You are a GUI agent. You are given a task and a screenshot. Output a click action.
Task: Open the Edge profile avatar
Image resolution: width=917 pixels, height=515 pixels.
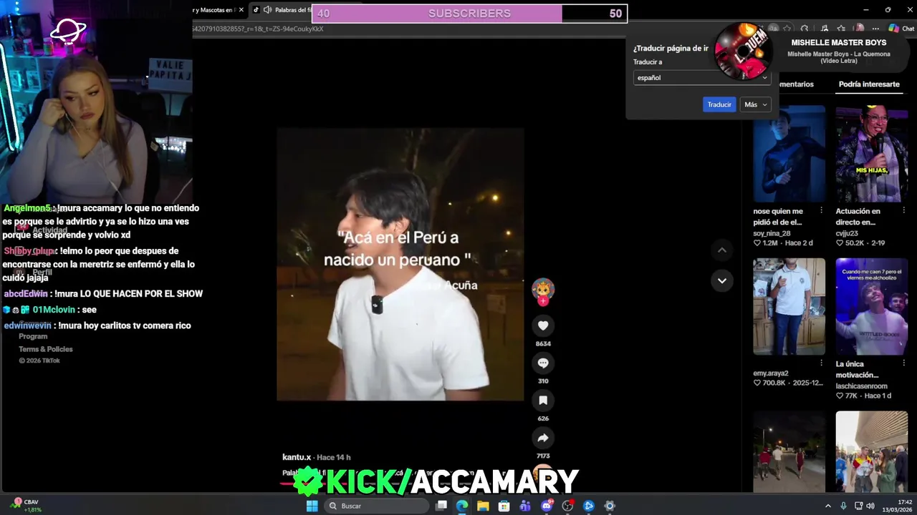click(859, 29)
